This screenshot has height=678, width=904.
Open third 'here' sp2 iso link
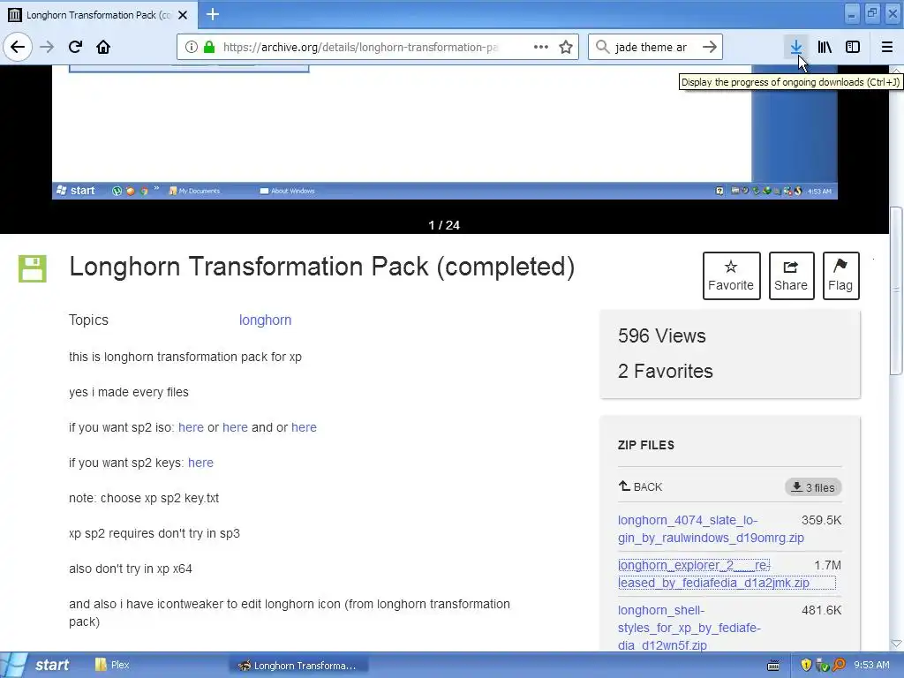(304, 427)
